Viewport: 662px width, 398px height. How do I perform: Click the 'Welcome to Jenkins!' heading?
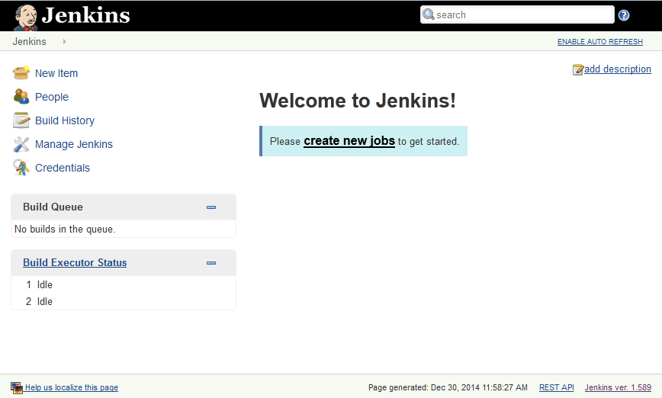click(358, 101)
